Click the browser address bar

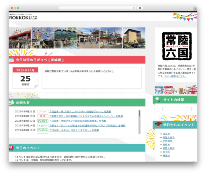98,8
